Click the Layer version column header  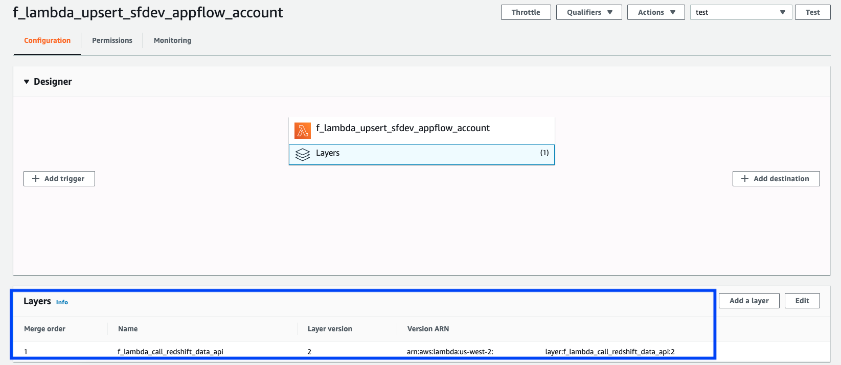pyautogui.click(x=330, y=329)
